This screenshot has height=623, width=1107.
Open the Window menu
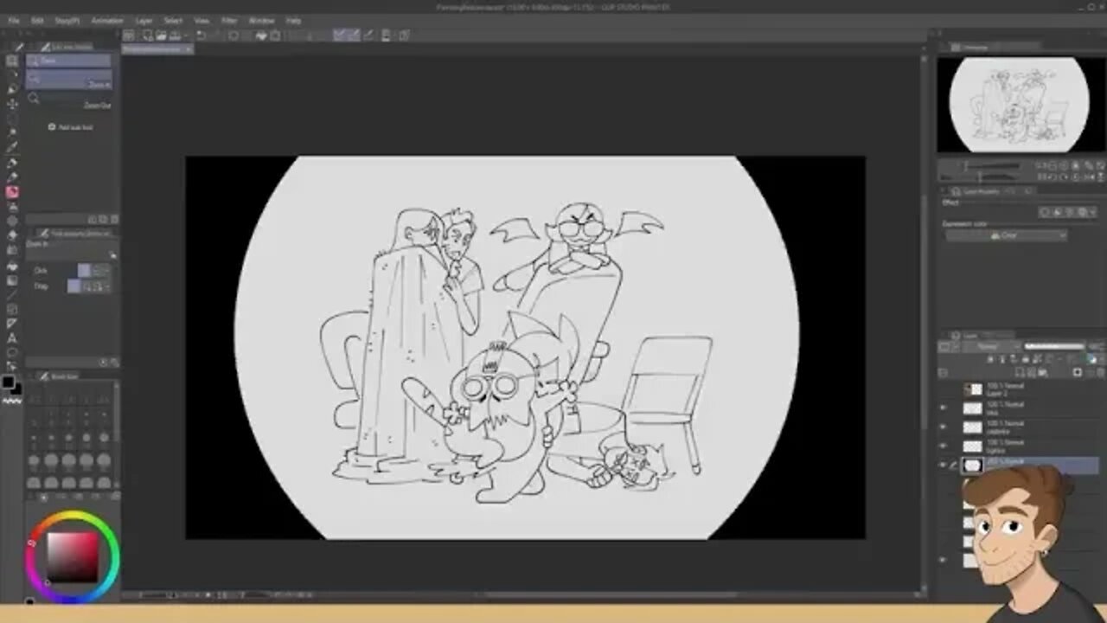261,20
